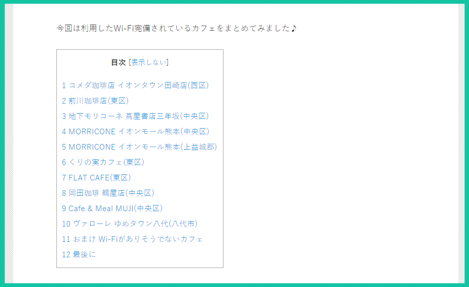Go to the 最後に section

click(78, 255)
